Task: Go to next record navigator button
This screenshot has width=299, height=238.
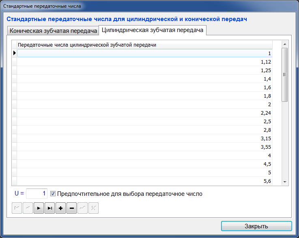Action: [39, 208]
